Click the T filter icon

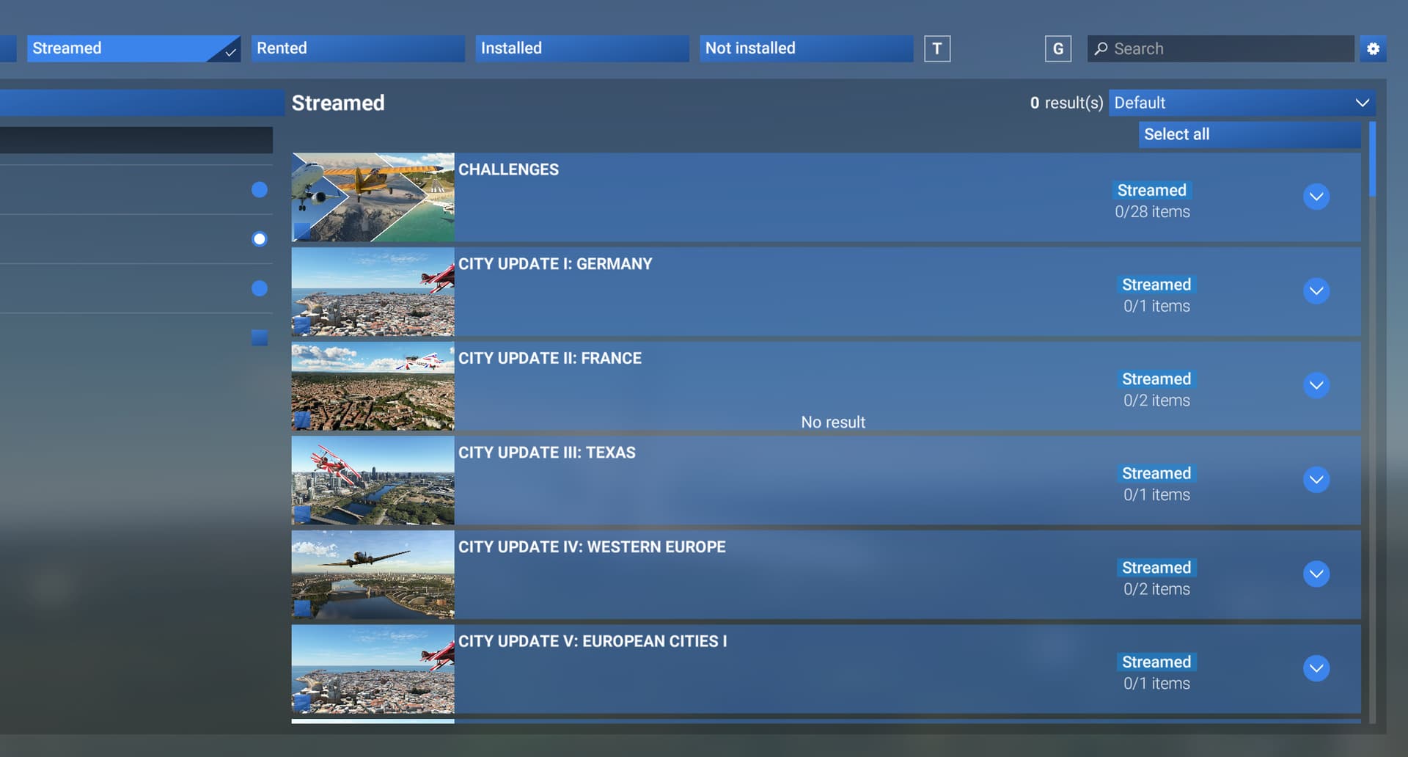click(x=937, y=48)
